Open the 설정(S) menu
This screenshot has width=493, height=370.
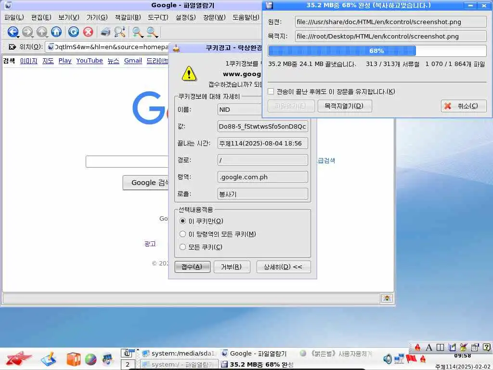[185, 17]
